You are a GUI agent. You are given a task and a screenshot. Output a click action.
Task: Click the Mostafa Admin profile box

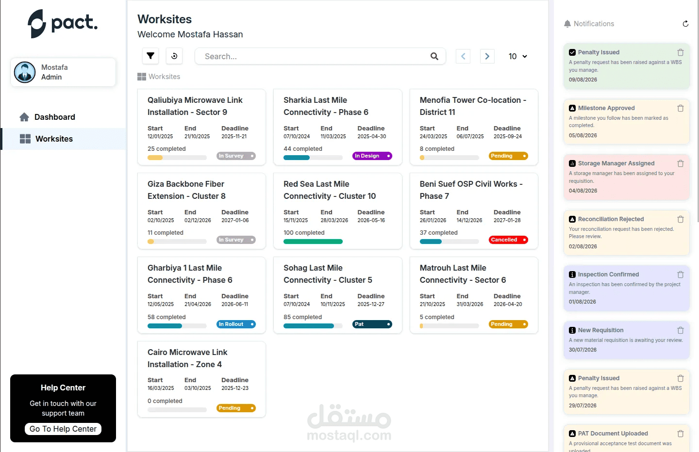(x=63, y=72)
